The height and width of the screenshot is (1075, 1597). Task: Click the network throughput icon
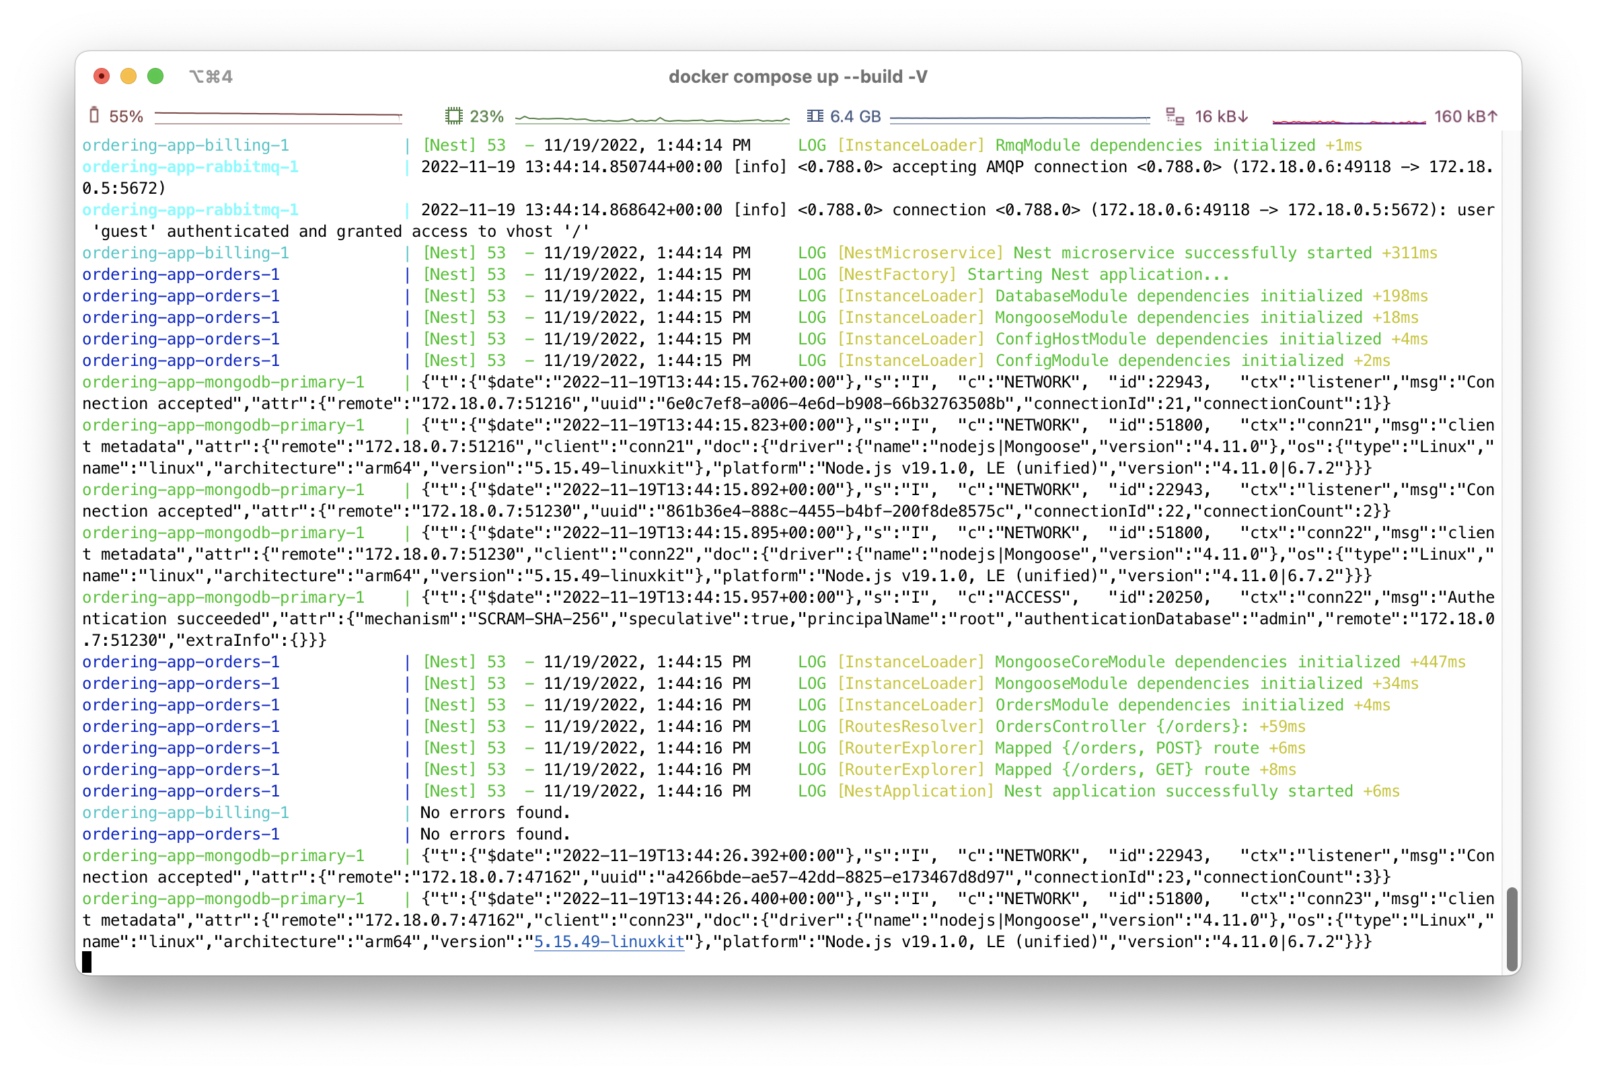click(x=1175, y=116)
